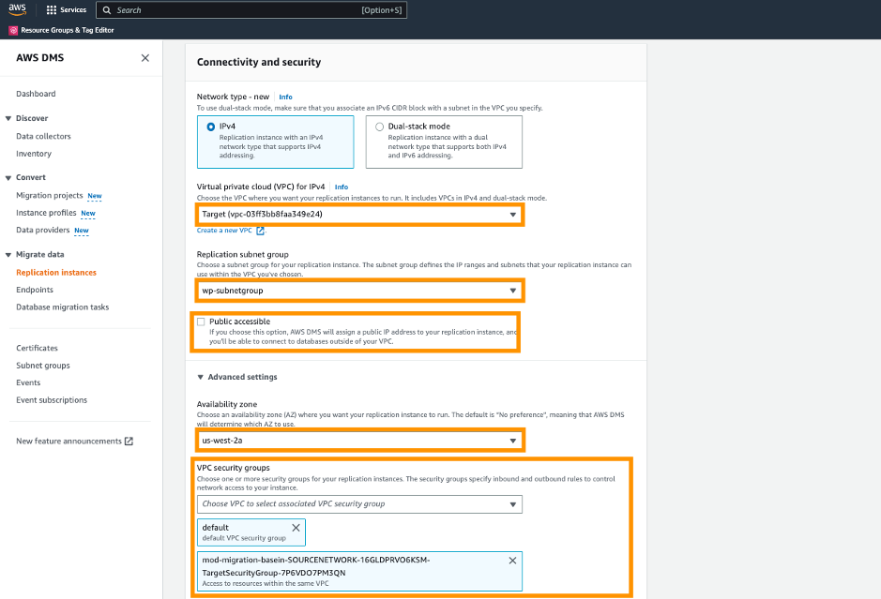The width and height of the screenshot is (881, 599).
Task: Open Event subscriptions page
Action: [x=52, y=400]
